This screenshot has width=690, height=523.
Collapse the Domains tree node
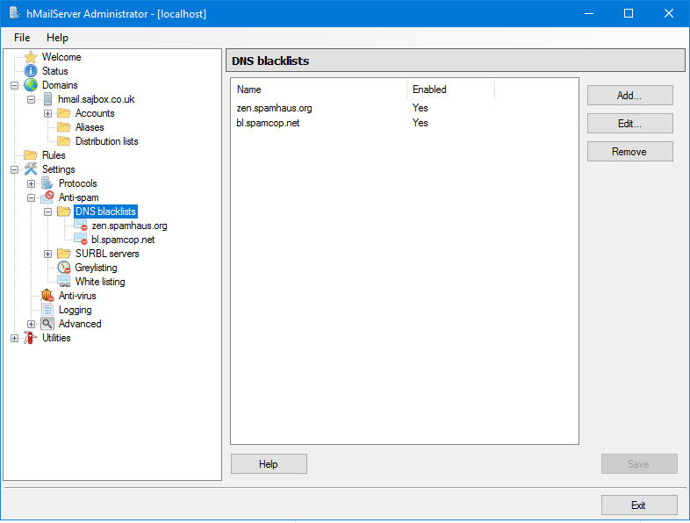(x=15, y=85)
